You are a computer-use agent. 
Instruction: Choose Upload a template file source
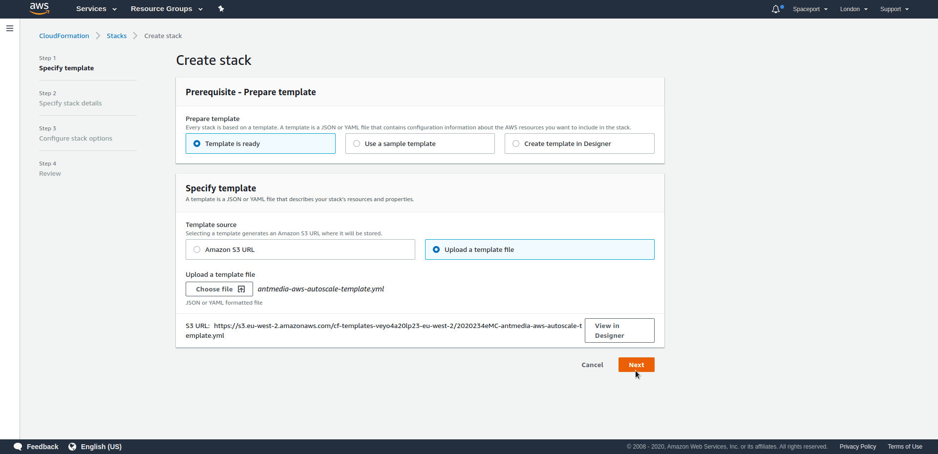539,249
